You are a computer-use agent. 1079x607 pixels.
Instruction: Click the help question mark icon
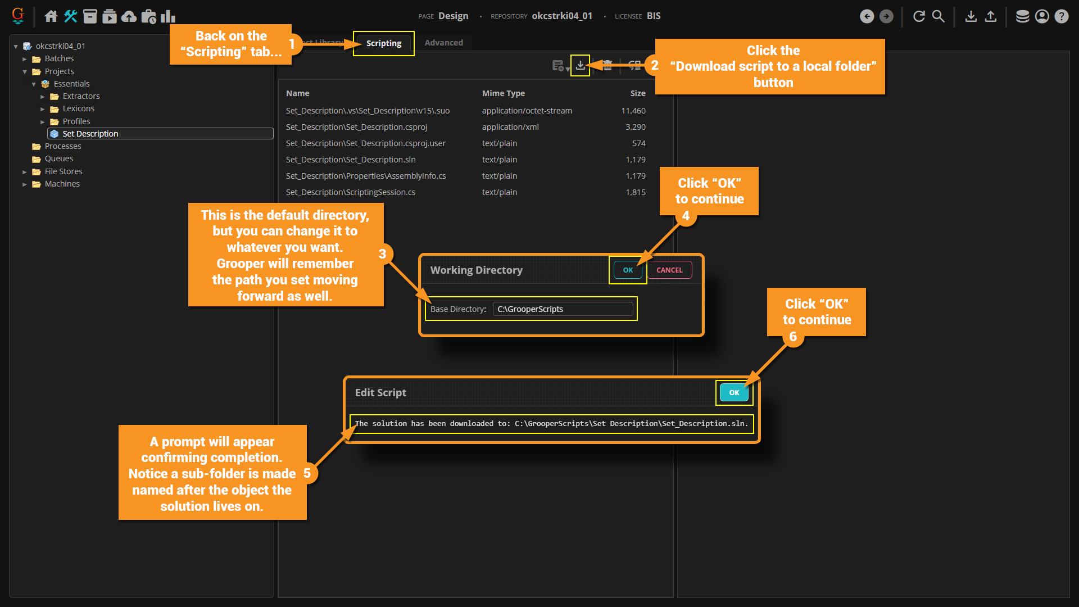tap(1061, 16)
